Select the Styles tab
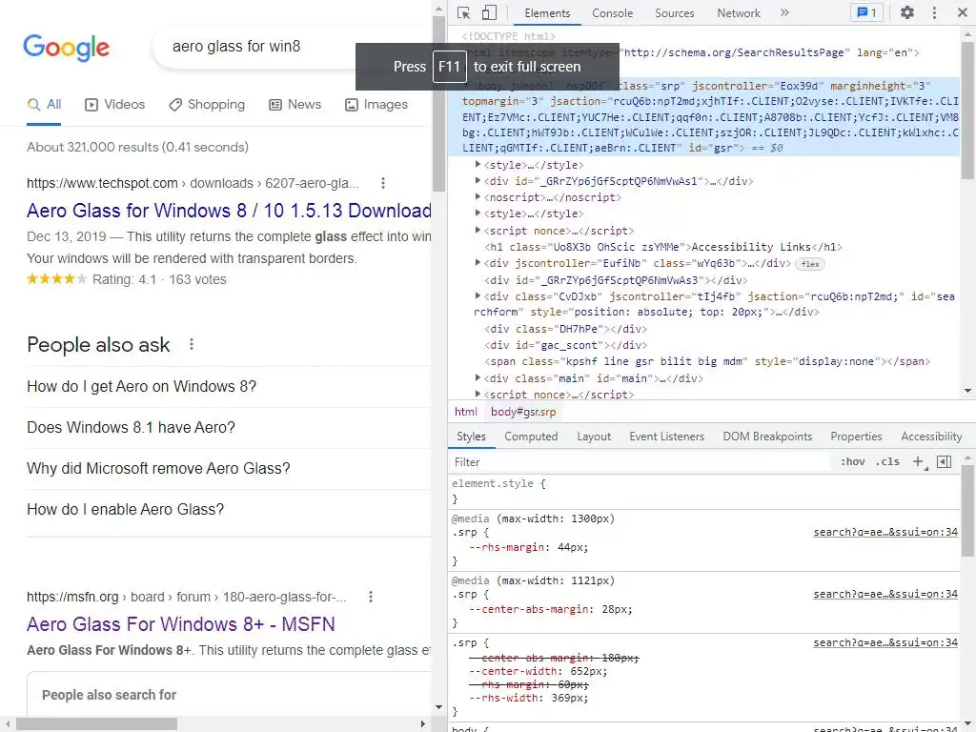976x732 pixels. pyautogui.click(x=471, y=437)
